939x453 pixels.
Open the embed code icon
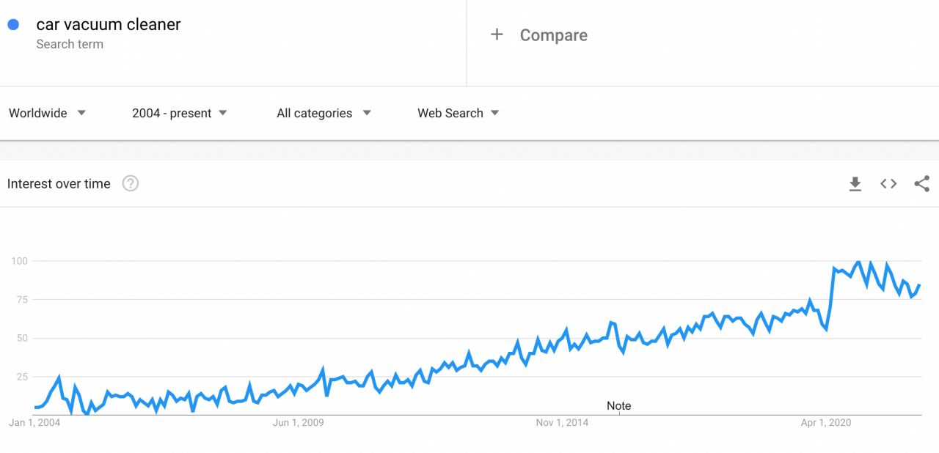click(x=888, y=184)
